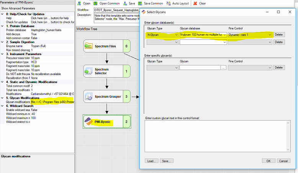The width and height of the screenshot is (298, 173).
Task: Select the Glycan modifications file path value
Action: click(52, 102)
